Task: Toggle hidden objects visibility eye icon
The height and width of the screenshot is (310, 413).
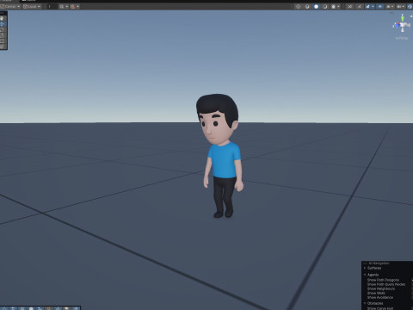Action: (380, 6)
